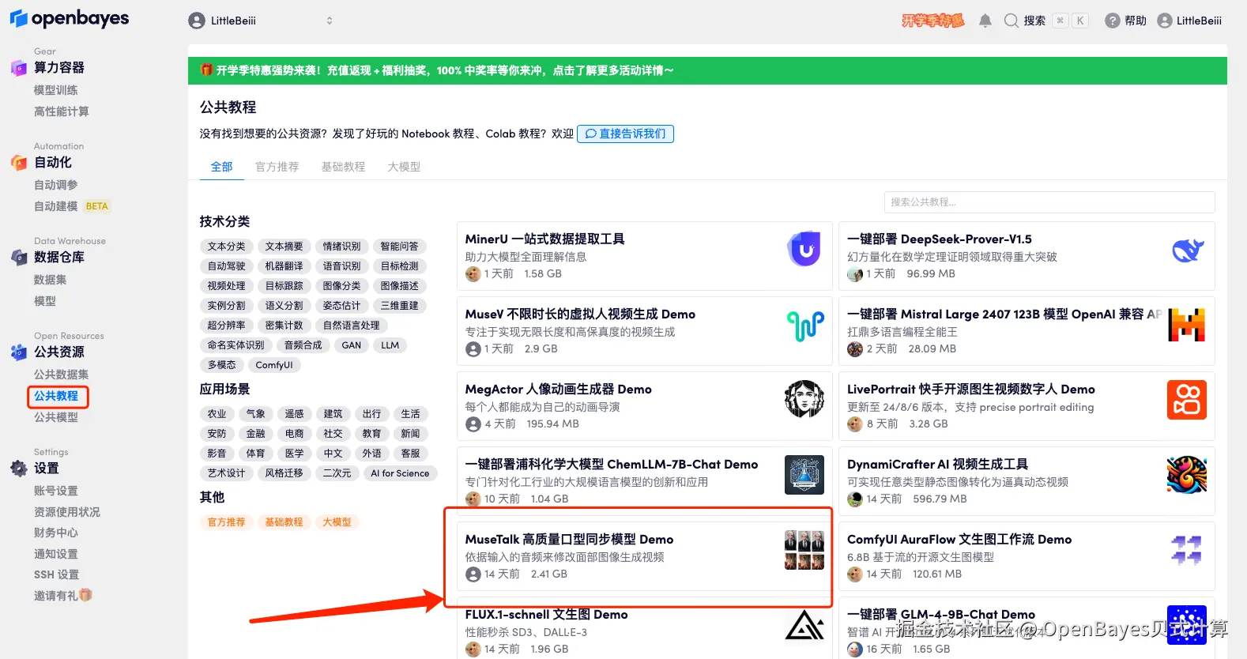Switch to the 官方推荐 tab

(277, 167)
